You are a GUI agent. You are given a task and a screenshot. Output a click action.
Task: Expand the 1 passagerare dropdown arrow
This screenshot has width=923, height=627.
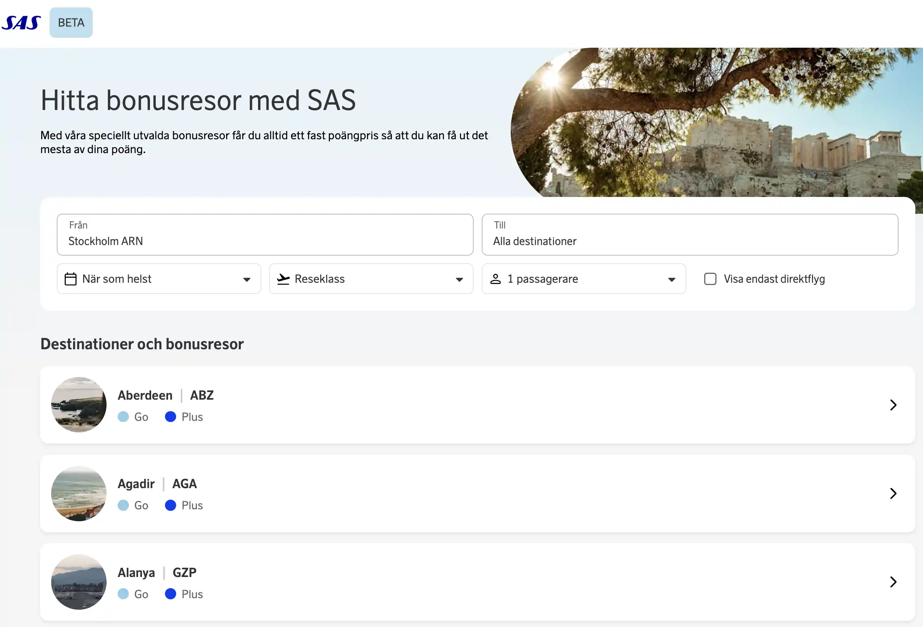pos(671,280)
